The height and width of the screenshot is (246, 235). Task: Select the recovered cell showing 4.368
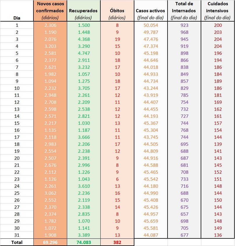(83, 39)
